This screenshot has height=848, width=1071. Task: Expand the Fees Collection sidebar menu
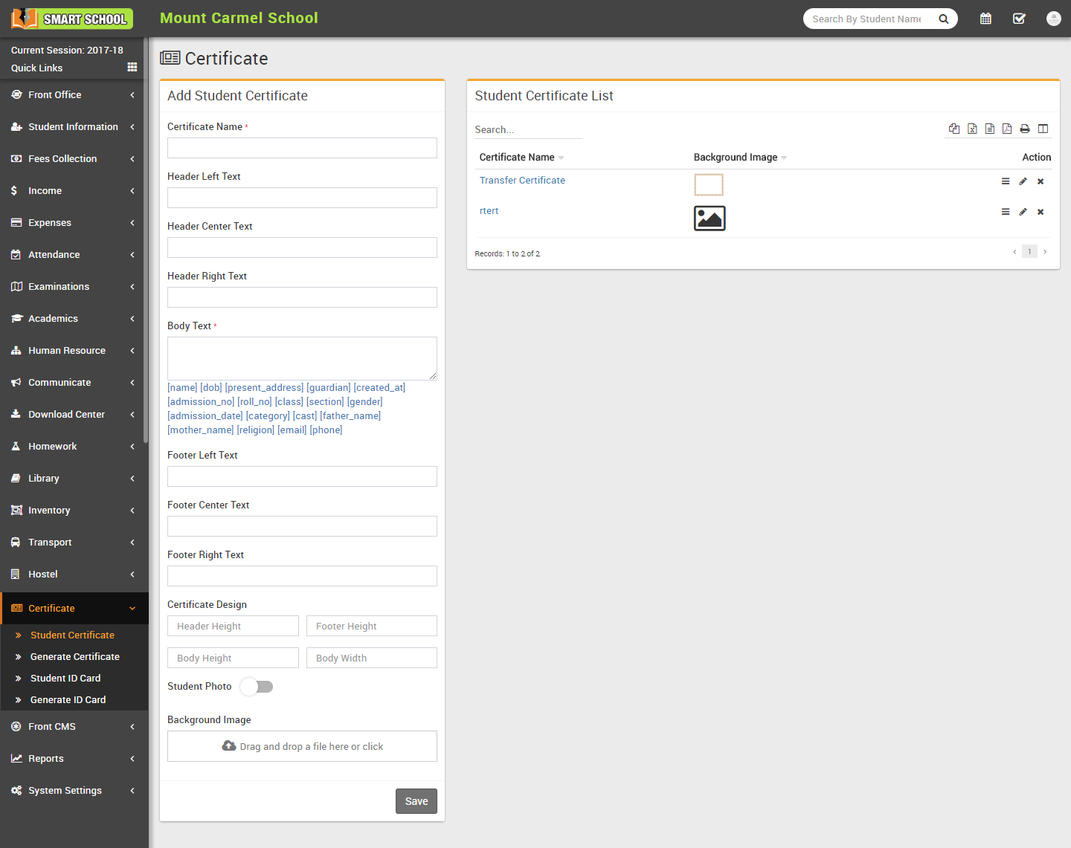[73, 159]
